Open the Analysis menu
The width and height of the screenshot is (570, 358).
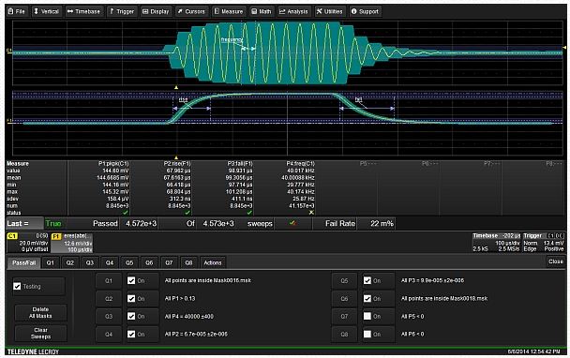click(293, 11)
